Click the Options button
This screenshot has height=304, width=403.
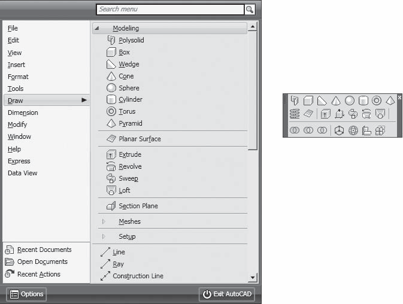(26, 294)
